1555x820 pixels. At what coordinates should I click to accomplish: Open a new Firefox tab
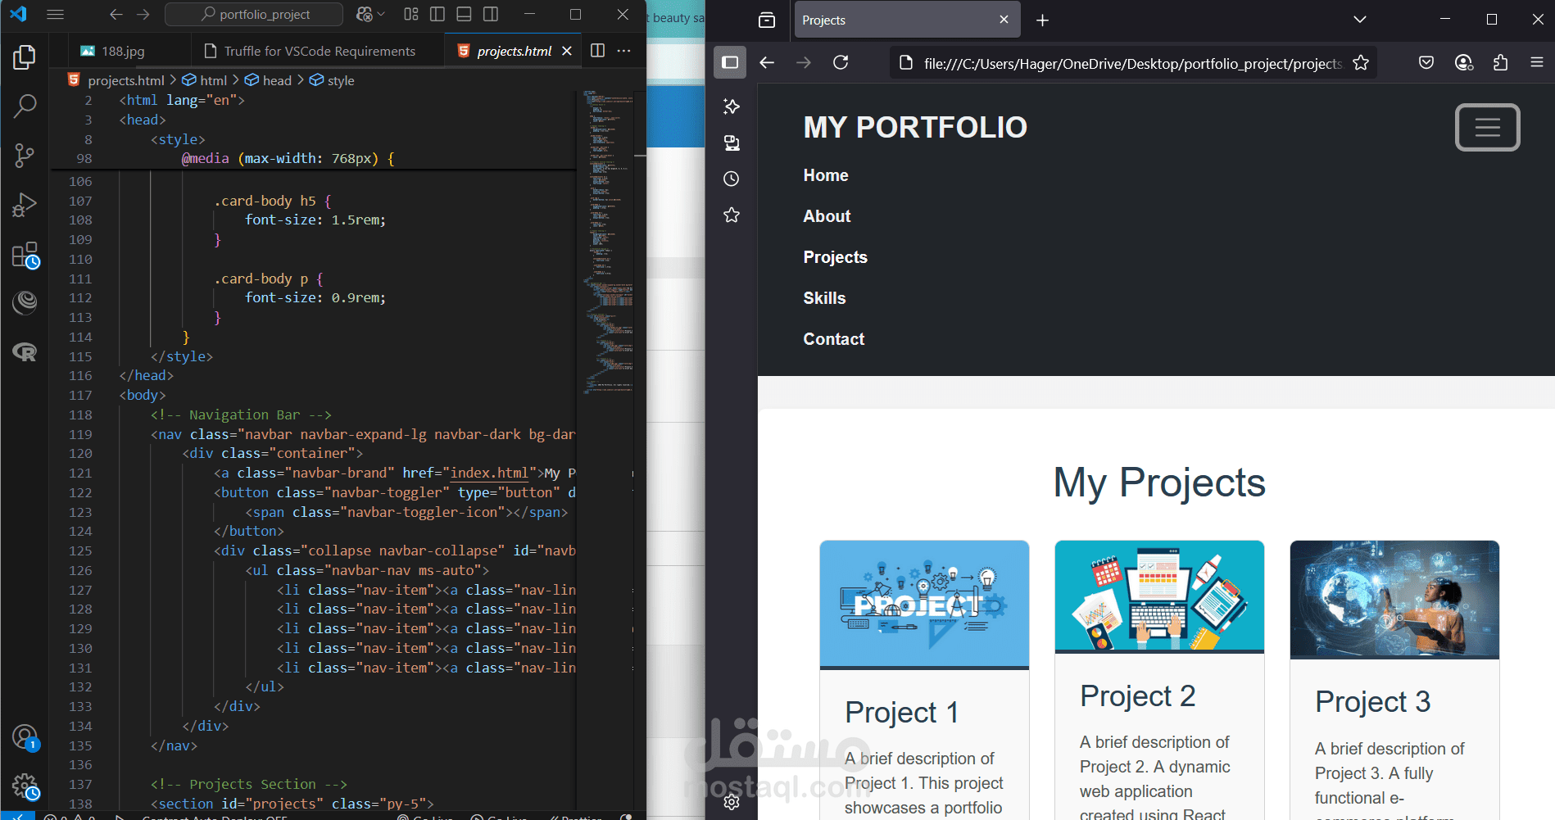1042,20
